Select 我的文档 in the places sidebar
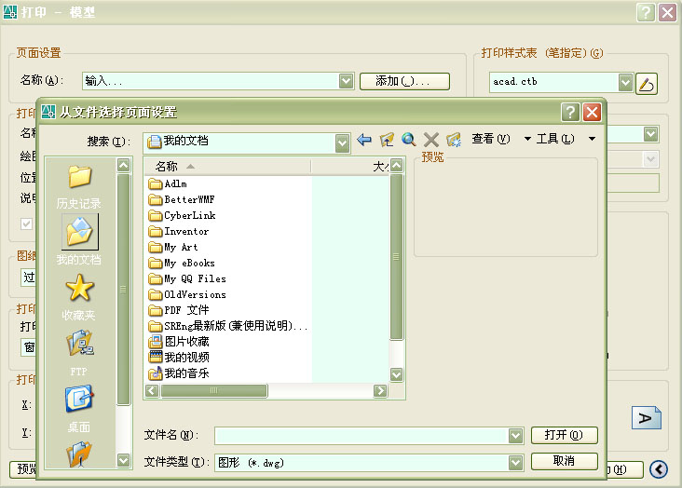 pyautogui.click(x=79, y=241)
